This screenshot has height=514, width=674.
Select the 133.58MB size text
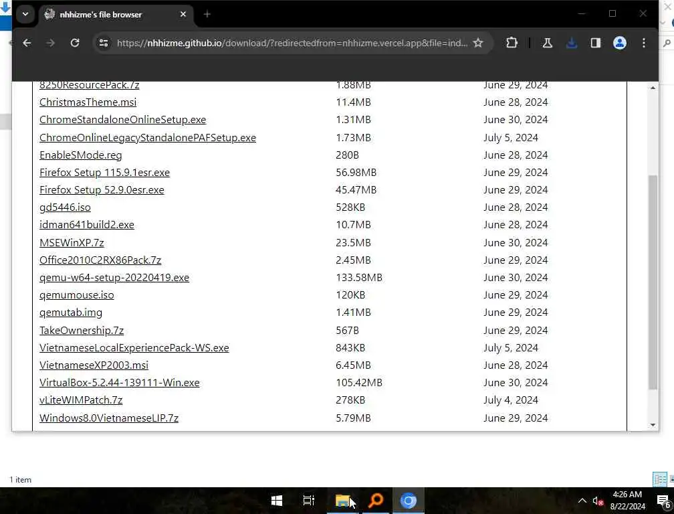[x=359, y=278]
